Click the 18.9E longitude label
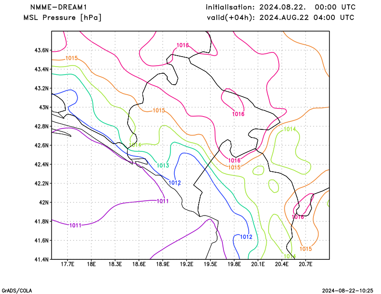 pyautogui.click(x=162, y=264)
